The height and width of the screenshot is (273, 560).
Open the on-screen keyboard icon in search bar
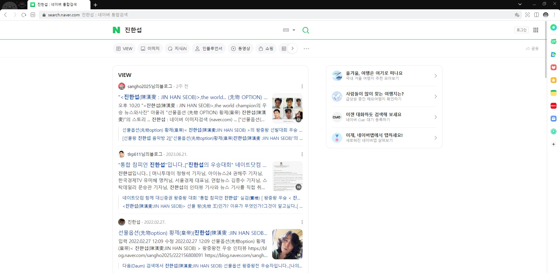click(x=286, y=30)
